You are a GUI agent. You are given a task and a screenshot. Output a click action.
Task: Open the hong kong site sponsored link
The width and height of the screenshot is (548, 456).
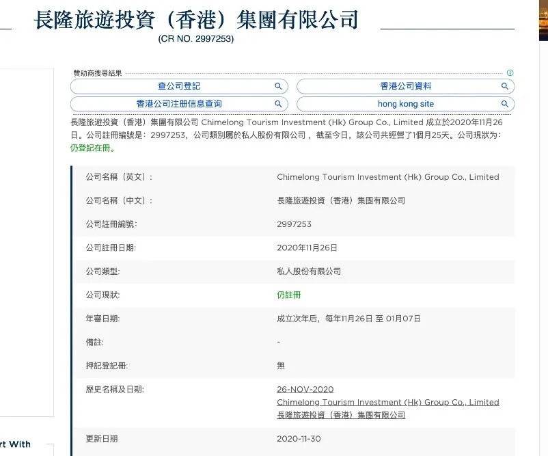click(405, 105)
